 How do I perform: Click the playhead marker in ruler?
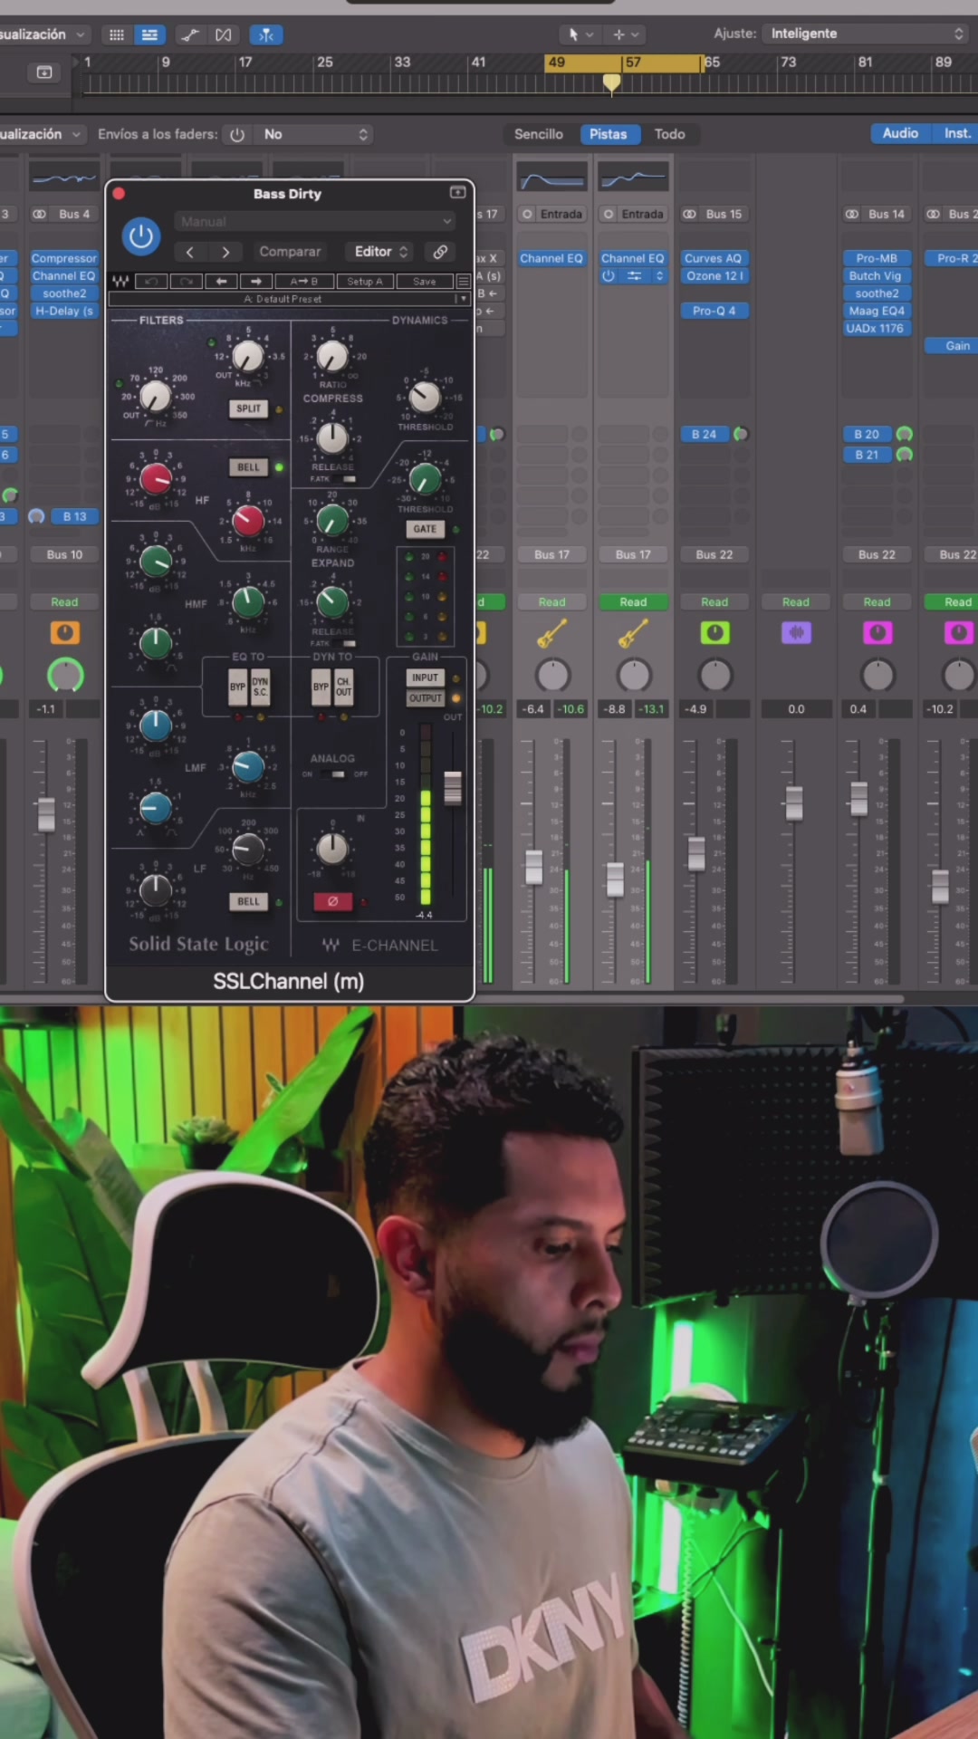[x=612, y=83]
